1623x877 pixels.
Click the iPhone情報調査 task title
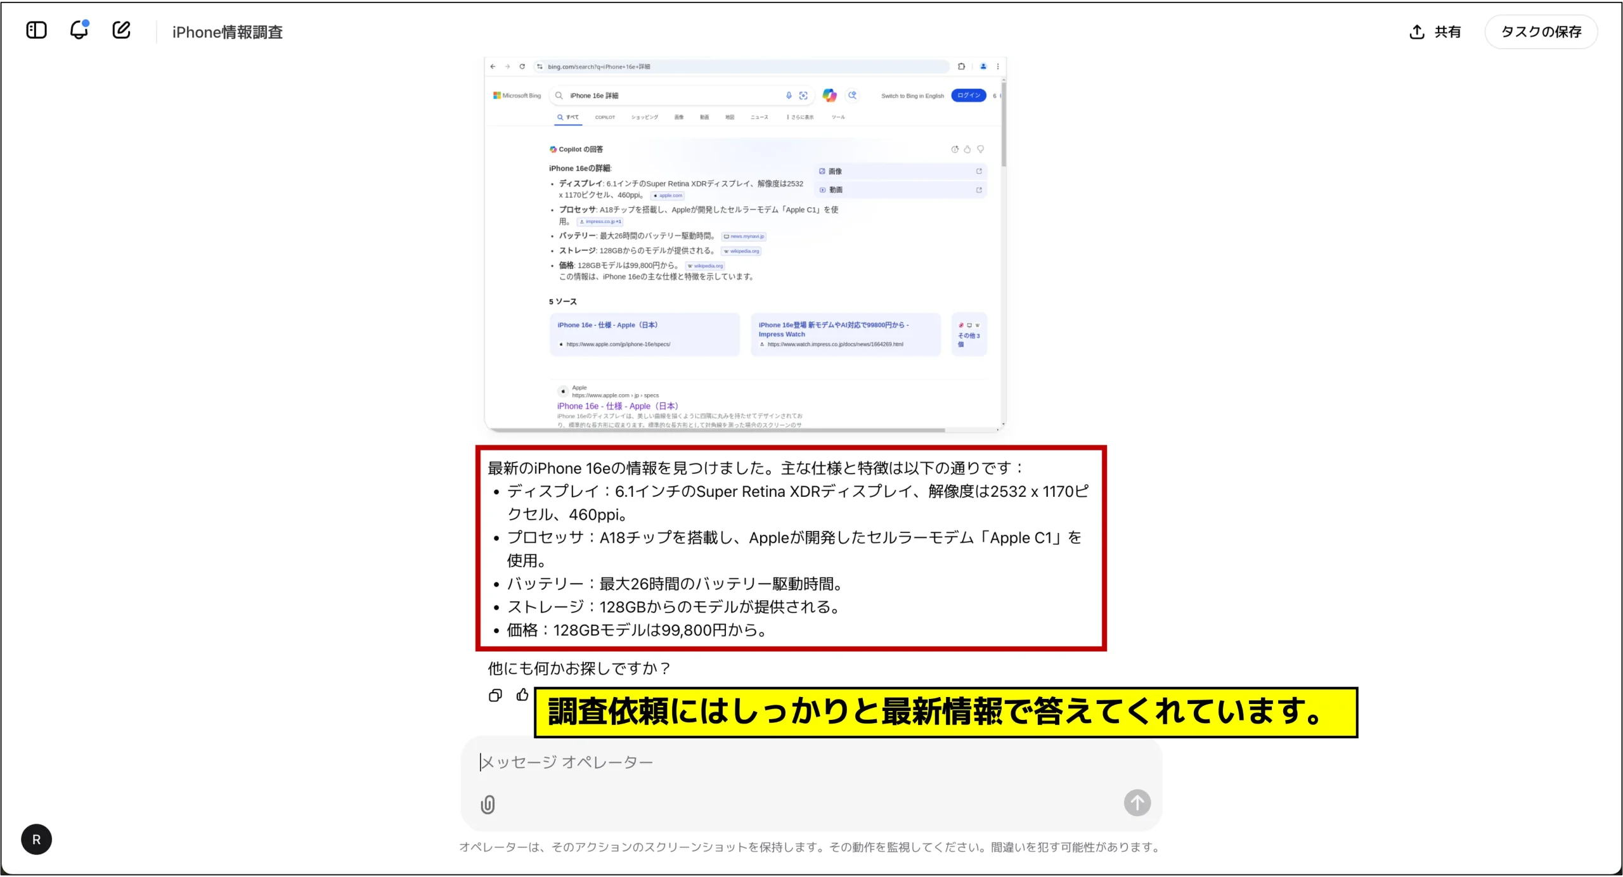[227, 32]
